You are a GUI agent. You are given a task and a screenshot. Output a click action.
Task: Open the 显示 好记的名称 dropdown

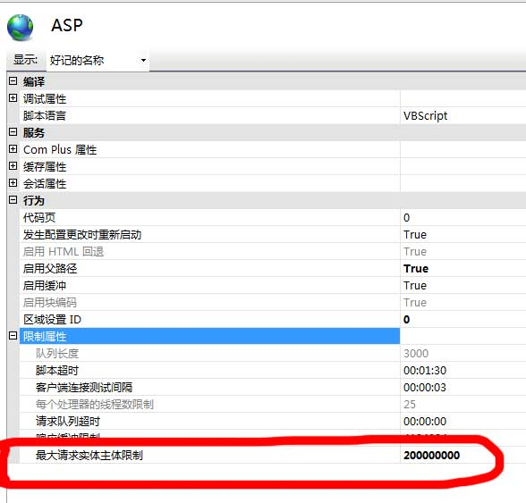[98, 61]
